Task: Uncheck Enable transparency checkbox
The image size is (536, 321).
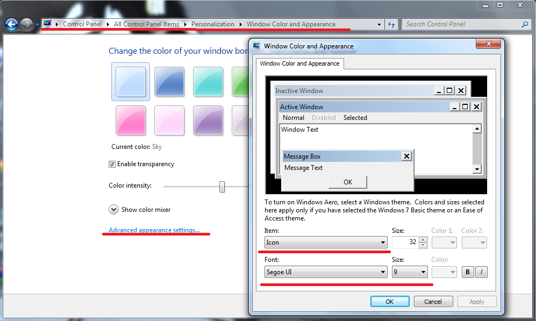Action: coord(112,164)
